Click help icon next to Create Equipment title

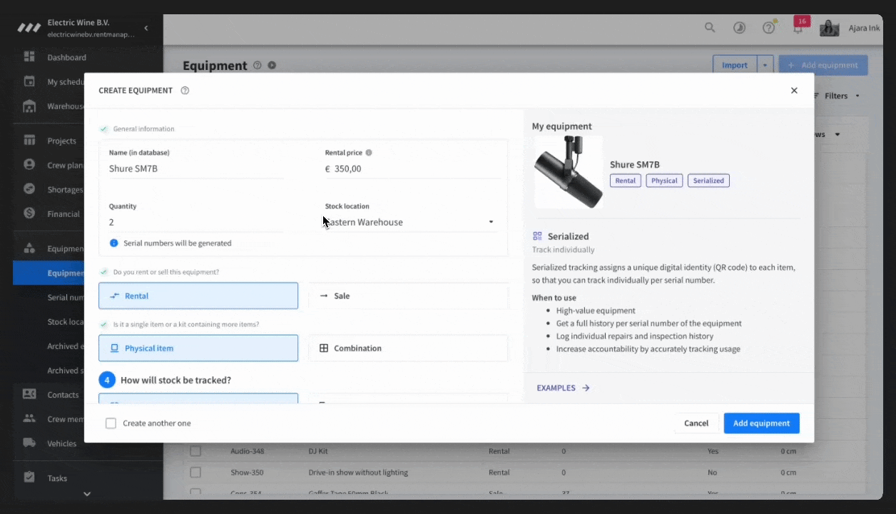point(185,91)
